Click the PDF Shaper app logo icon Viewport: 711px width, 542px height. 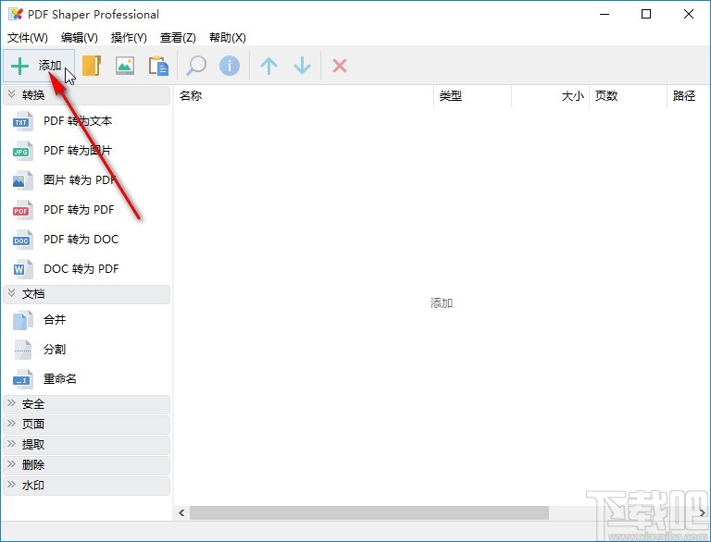tap(16, 15)
